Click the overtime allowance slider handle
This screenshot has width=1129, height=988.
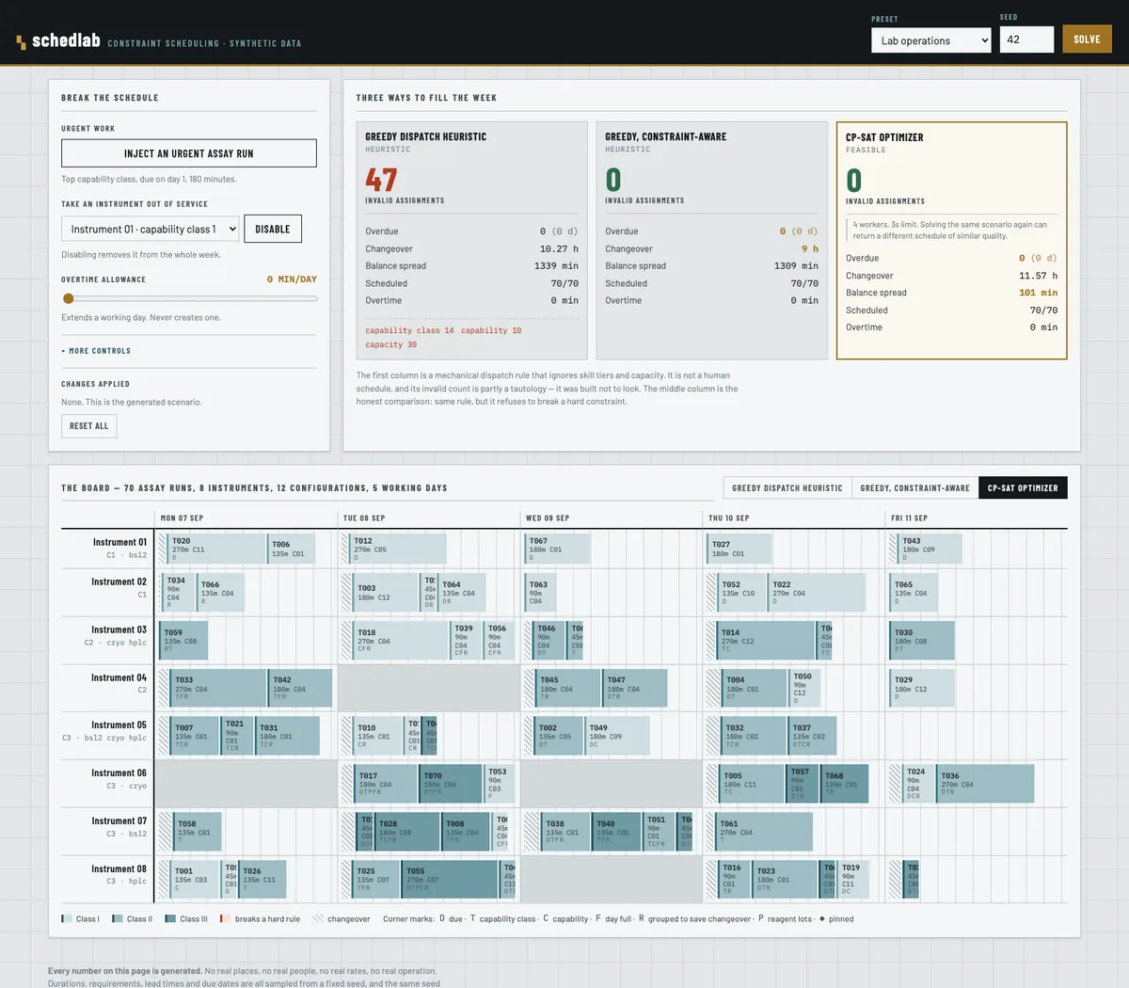click(68, 298)
